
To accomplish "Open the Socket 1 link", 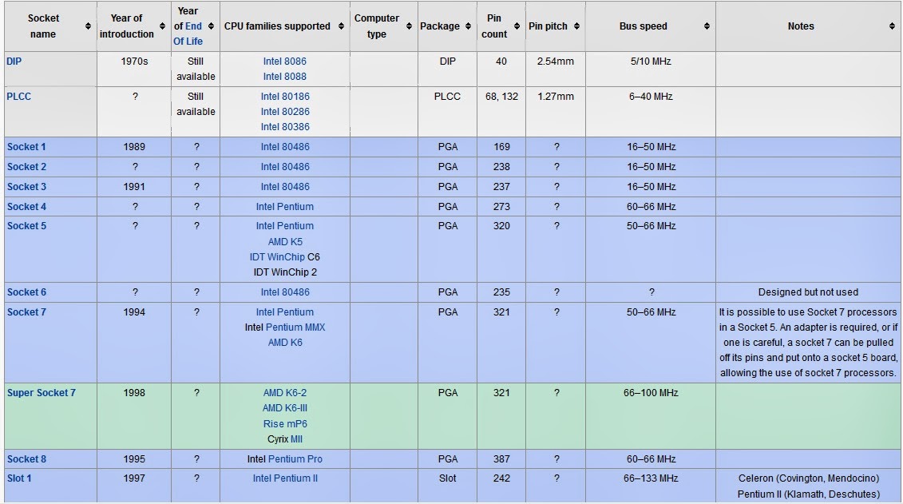I will tap(26, 147).
